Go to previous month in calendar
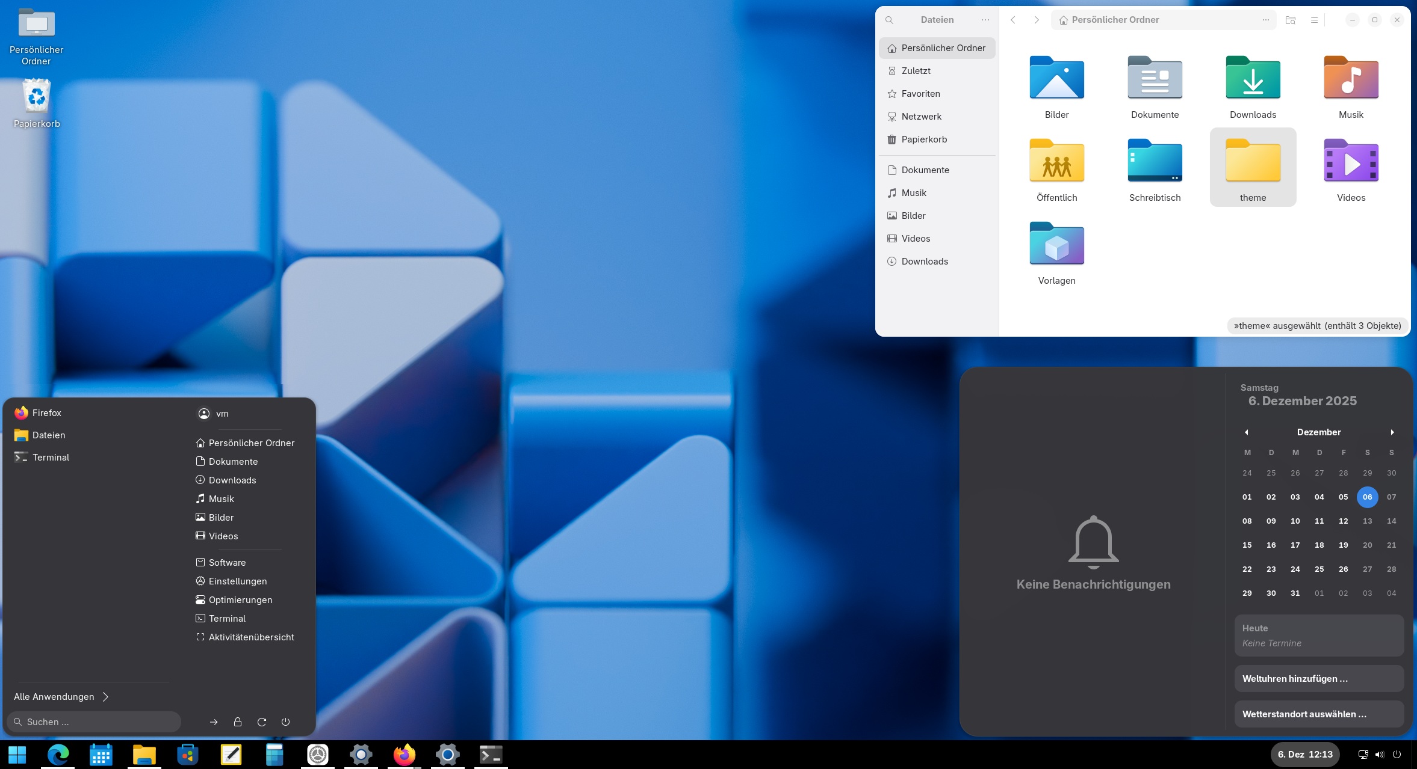Image resolution: width=1417 pixels, height=769 pixels. [x=1247, y=432]
